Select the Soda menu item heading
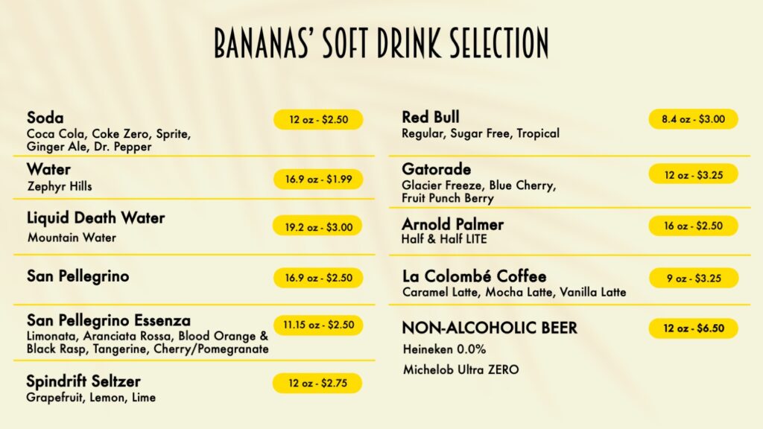 coord(45,118)
